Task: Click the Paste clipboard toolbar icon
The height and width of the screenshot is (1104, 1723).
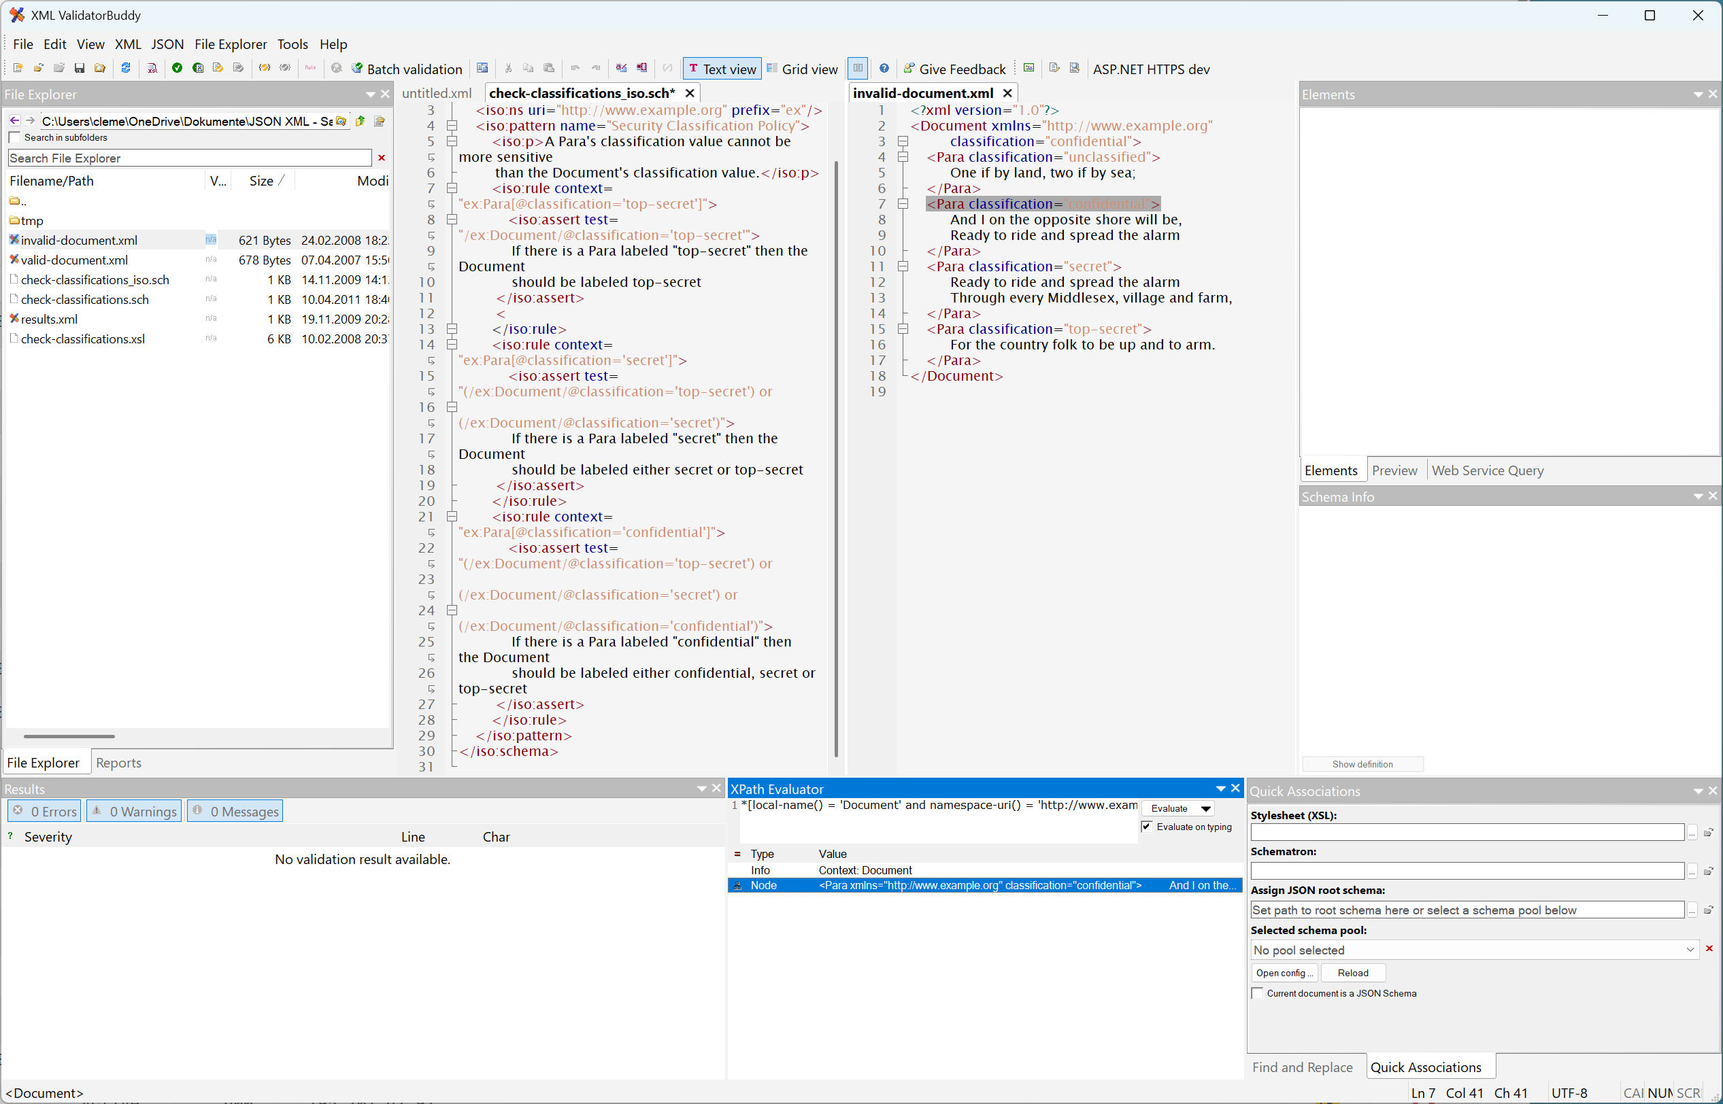Action: pyautogui.click(x=549, y=68)
